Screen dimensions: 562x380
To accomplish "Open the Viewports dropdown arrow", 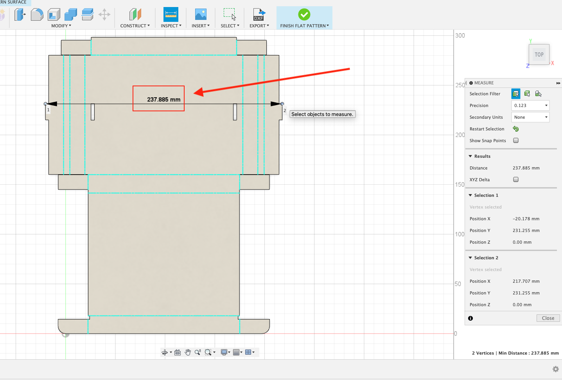I will tap(253, 353).
